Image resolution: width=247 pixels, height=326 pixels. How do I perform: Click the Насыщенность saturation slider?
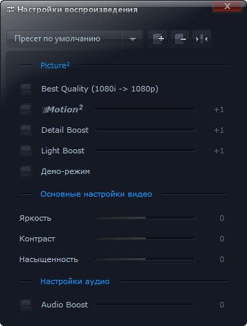pyautogui.click(x=145, y=259)
